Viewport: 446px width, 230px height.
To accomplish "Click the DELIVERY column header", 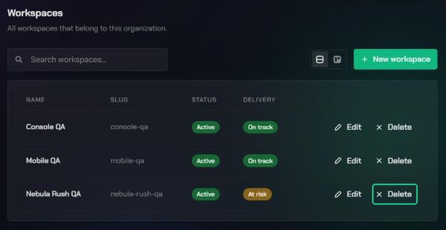I will [259, 100].
